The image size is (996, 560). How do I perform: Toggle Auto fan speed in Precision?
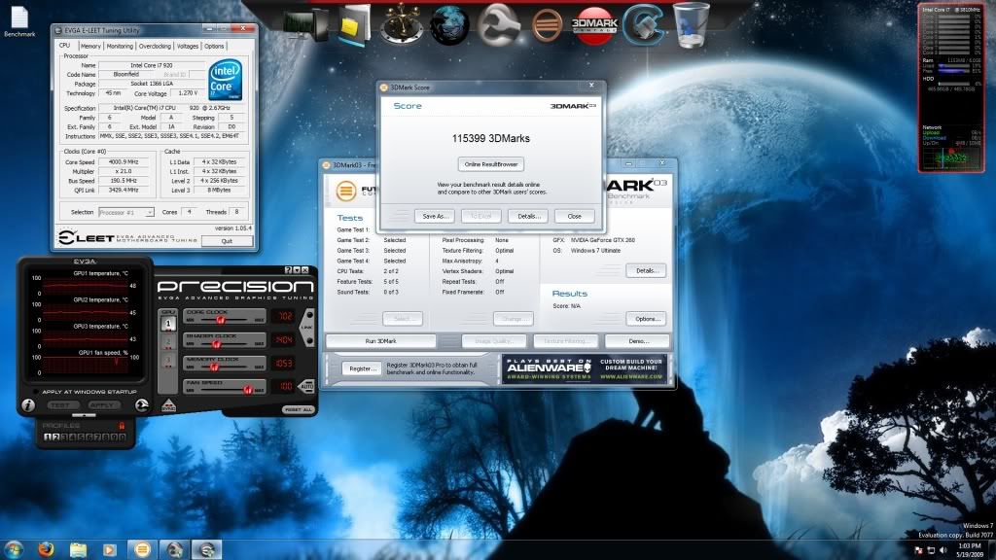pyautogui.click(x=306, y=385)
